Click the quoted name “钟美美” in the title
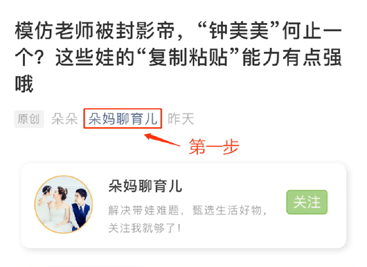 pos(239,30)
